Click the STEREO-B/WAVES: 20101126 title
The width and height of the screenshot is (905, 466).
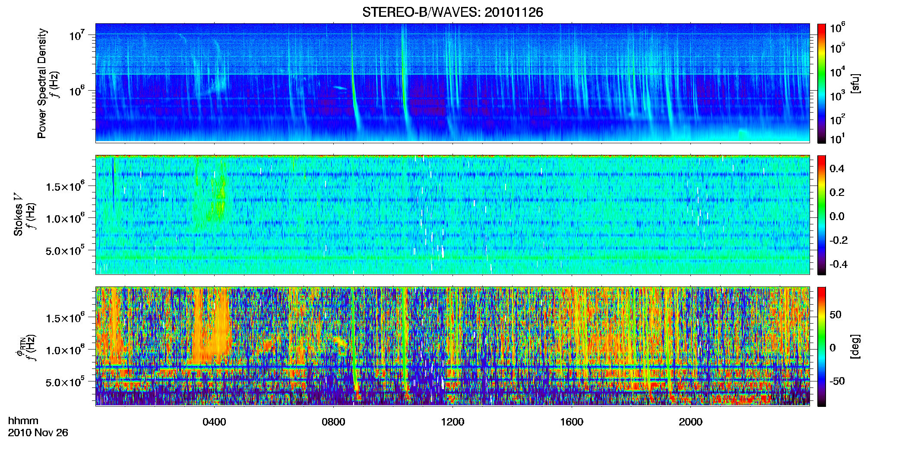(452, 12)
